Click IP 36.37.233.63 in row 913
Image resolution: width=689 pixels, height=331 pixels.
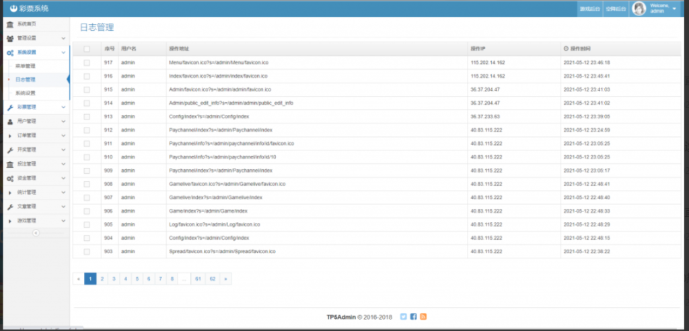[485, 117]
